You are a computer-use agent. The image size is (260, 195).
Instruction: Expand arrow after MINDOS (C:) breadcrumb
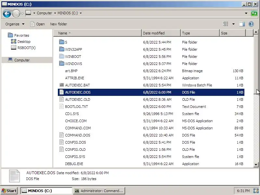pyautogui.click(x=81, y=13)
